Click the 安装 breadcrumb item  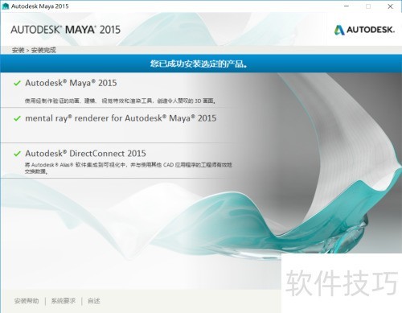(18, 50)
